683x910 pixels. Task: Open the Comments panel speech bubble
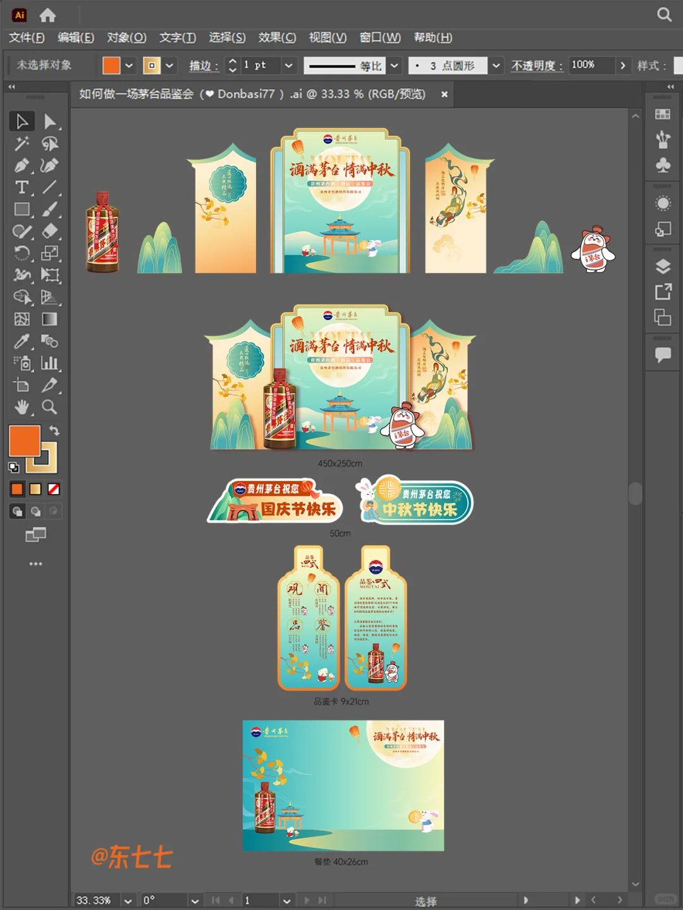(x=663, y=355)
